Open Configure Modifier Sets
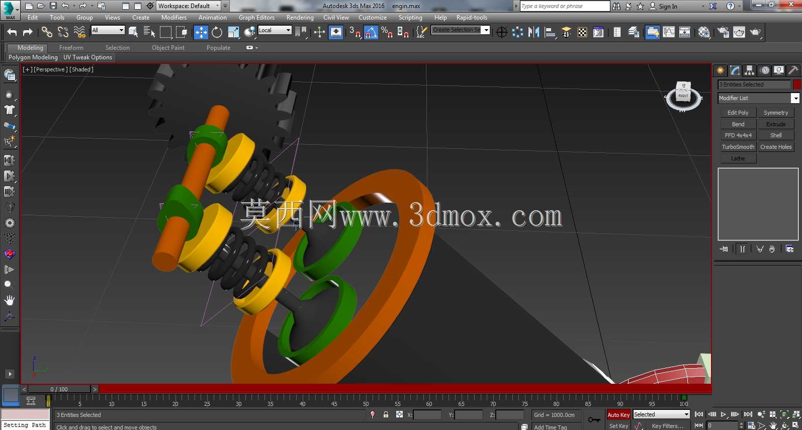This screenshot has width=802, height=430. tap(789, 249)
